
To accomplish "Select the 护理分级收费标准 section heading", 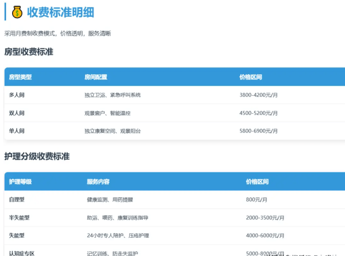I will 37,157.
